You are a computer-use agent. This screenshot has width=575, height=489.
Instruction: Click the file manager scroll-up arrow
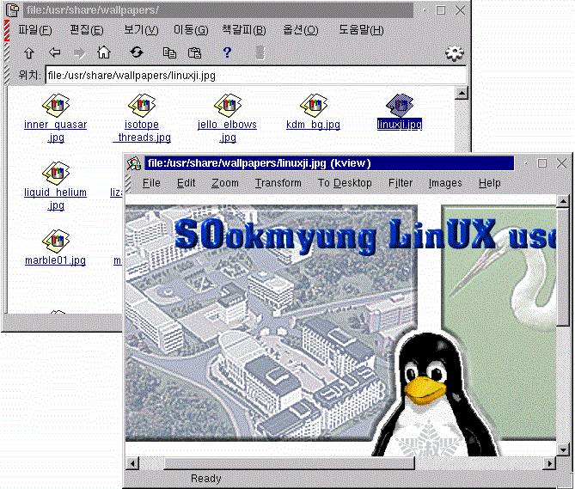(x=462, y=93)
